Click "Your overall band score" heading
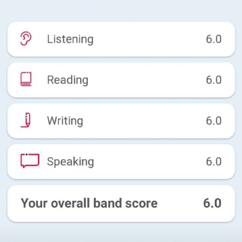Viewport: 242px width, 242px height. pyautogui.click(x=89, y=203)
